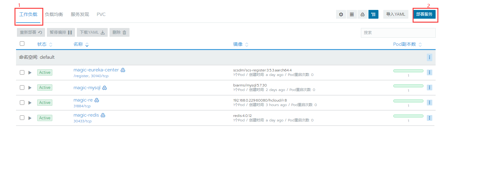Click Active status badge of magic-mysql

[x=45, y=88]
